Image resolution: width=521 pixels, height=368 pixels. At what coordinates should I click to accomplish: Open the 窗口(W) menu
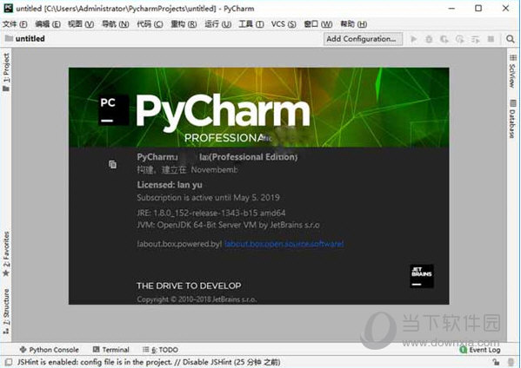point(318,24)
